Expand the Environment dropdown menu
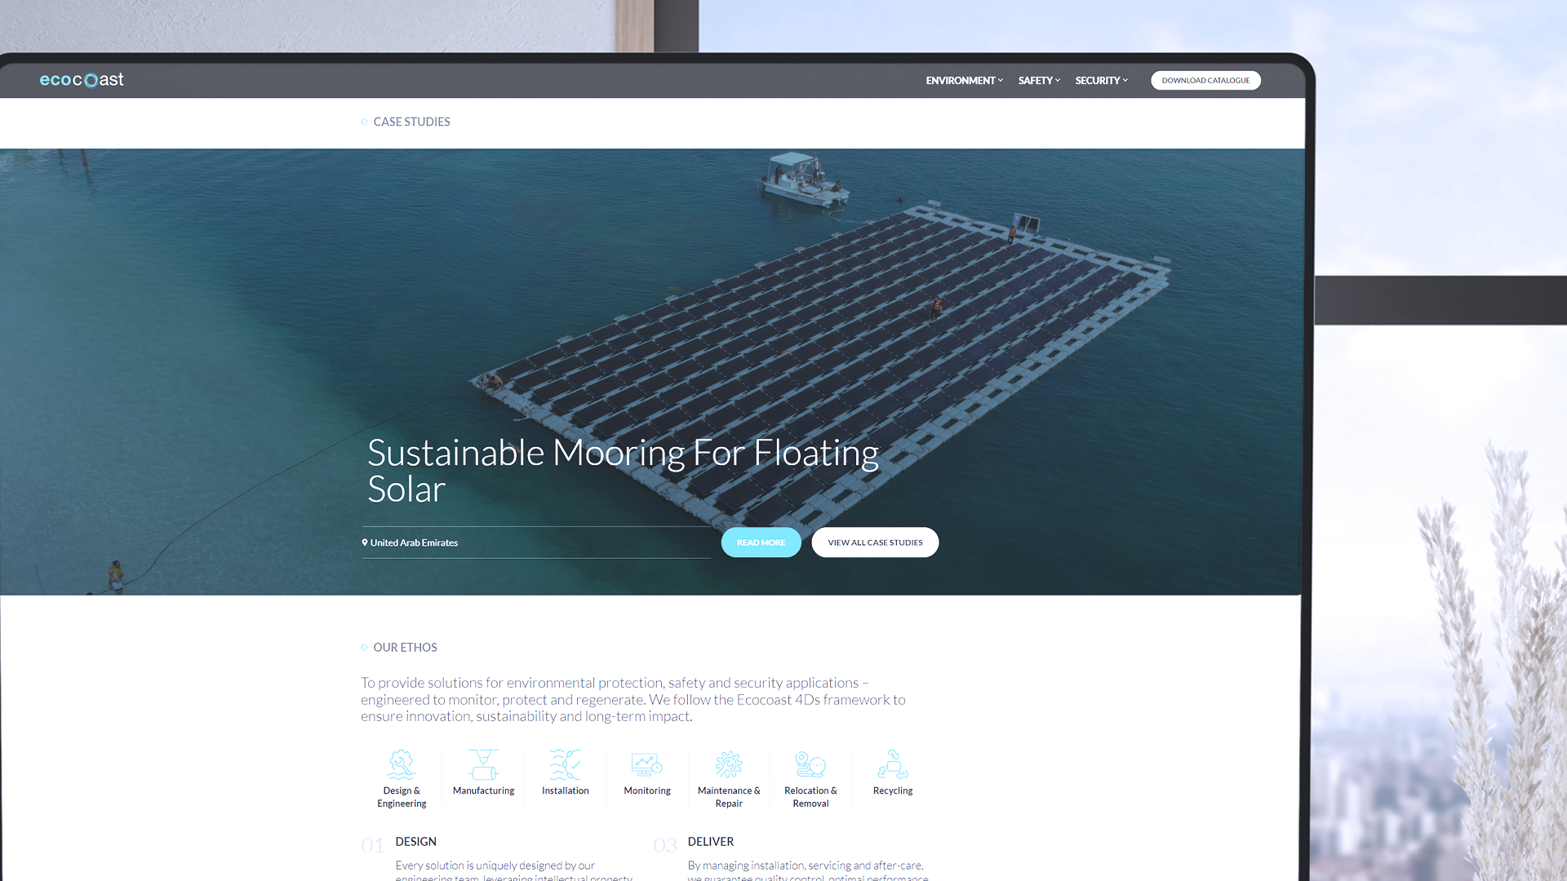 964,81
